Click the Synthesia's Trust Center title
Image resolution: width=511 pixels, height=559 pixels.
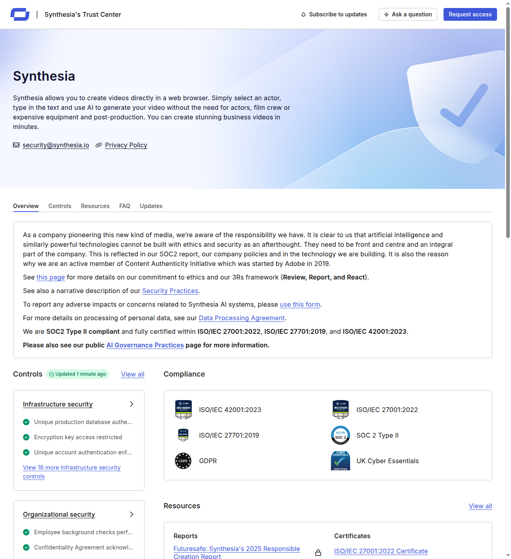point(83,14)
